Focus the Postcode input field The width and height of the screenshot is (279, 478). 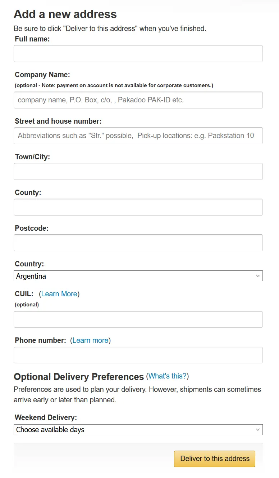tap(138, 243)
